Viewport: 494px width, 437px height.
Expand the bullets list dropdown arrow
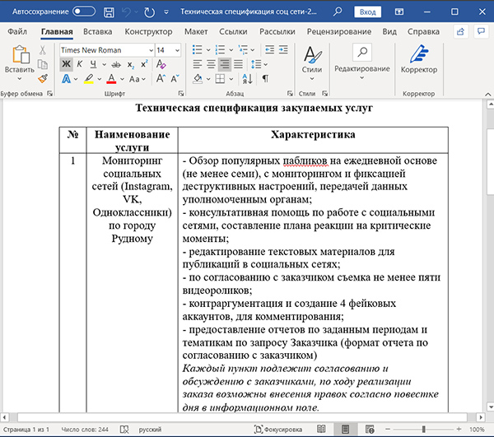208,50
